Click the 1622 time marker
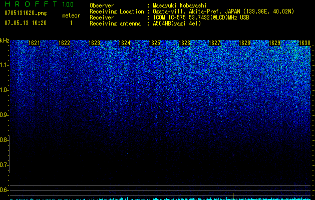The height and width of the screenshot is (200, 315). (64, 43)
